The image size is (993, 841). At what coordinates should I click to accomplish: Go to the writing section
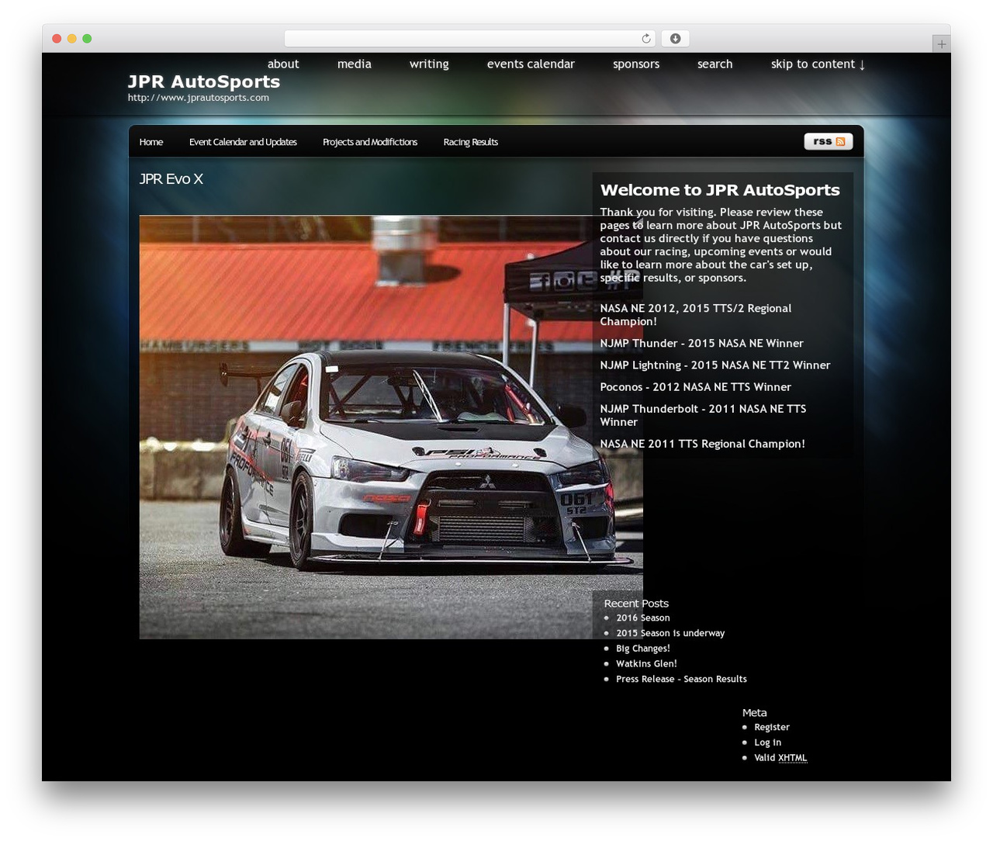[429, 64]
